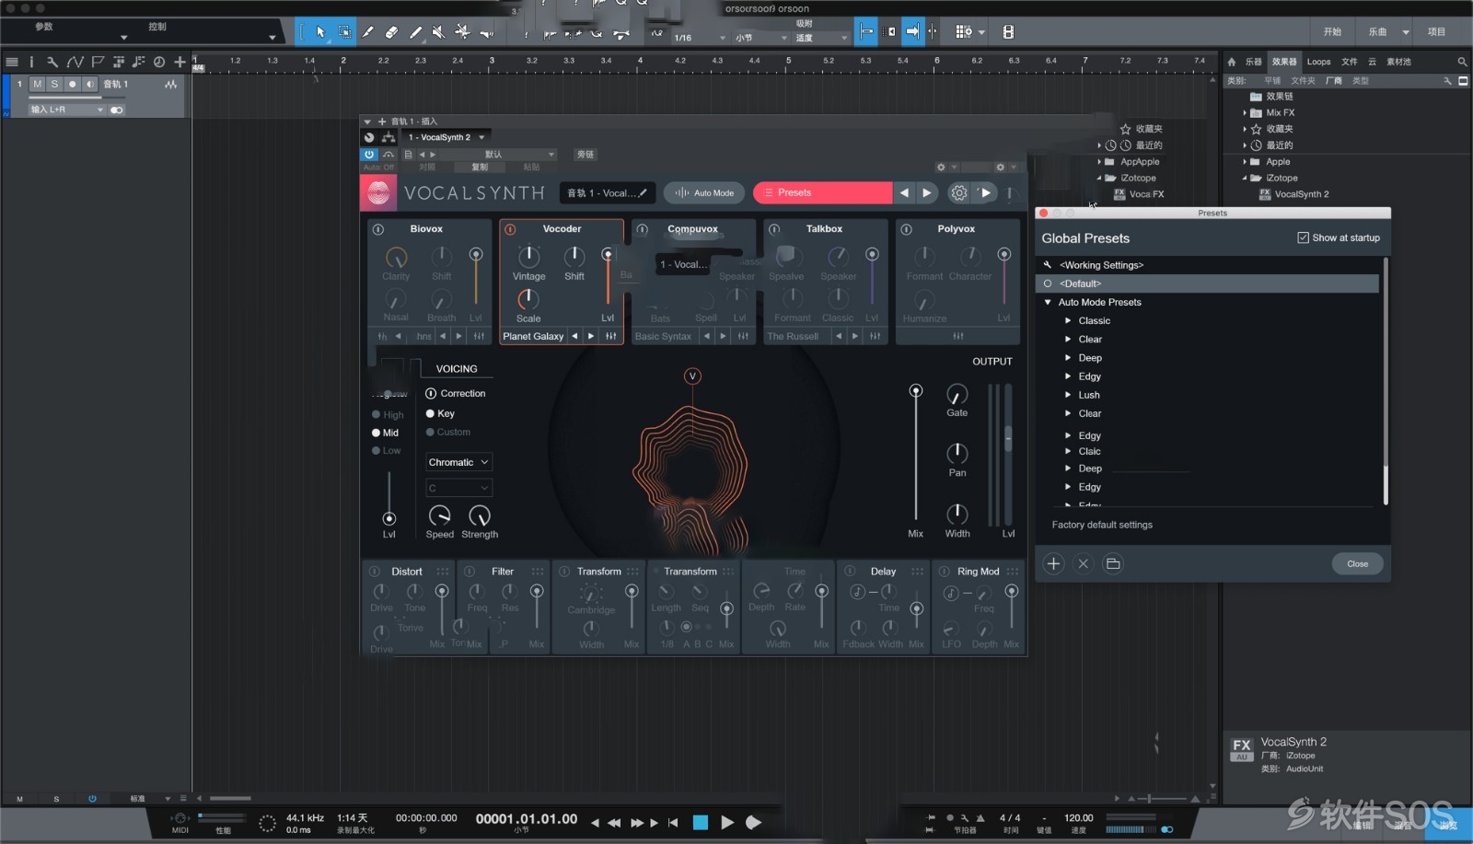Open the 文件 browser tab

click(1350, 62)
